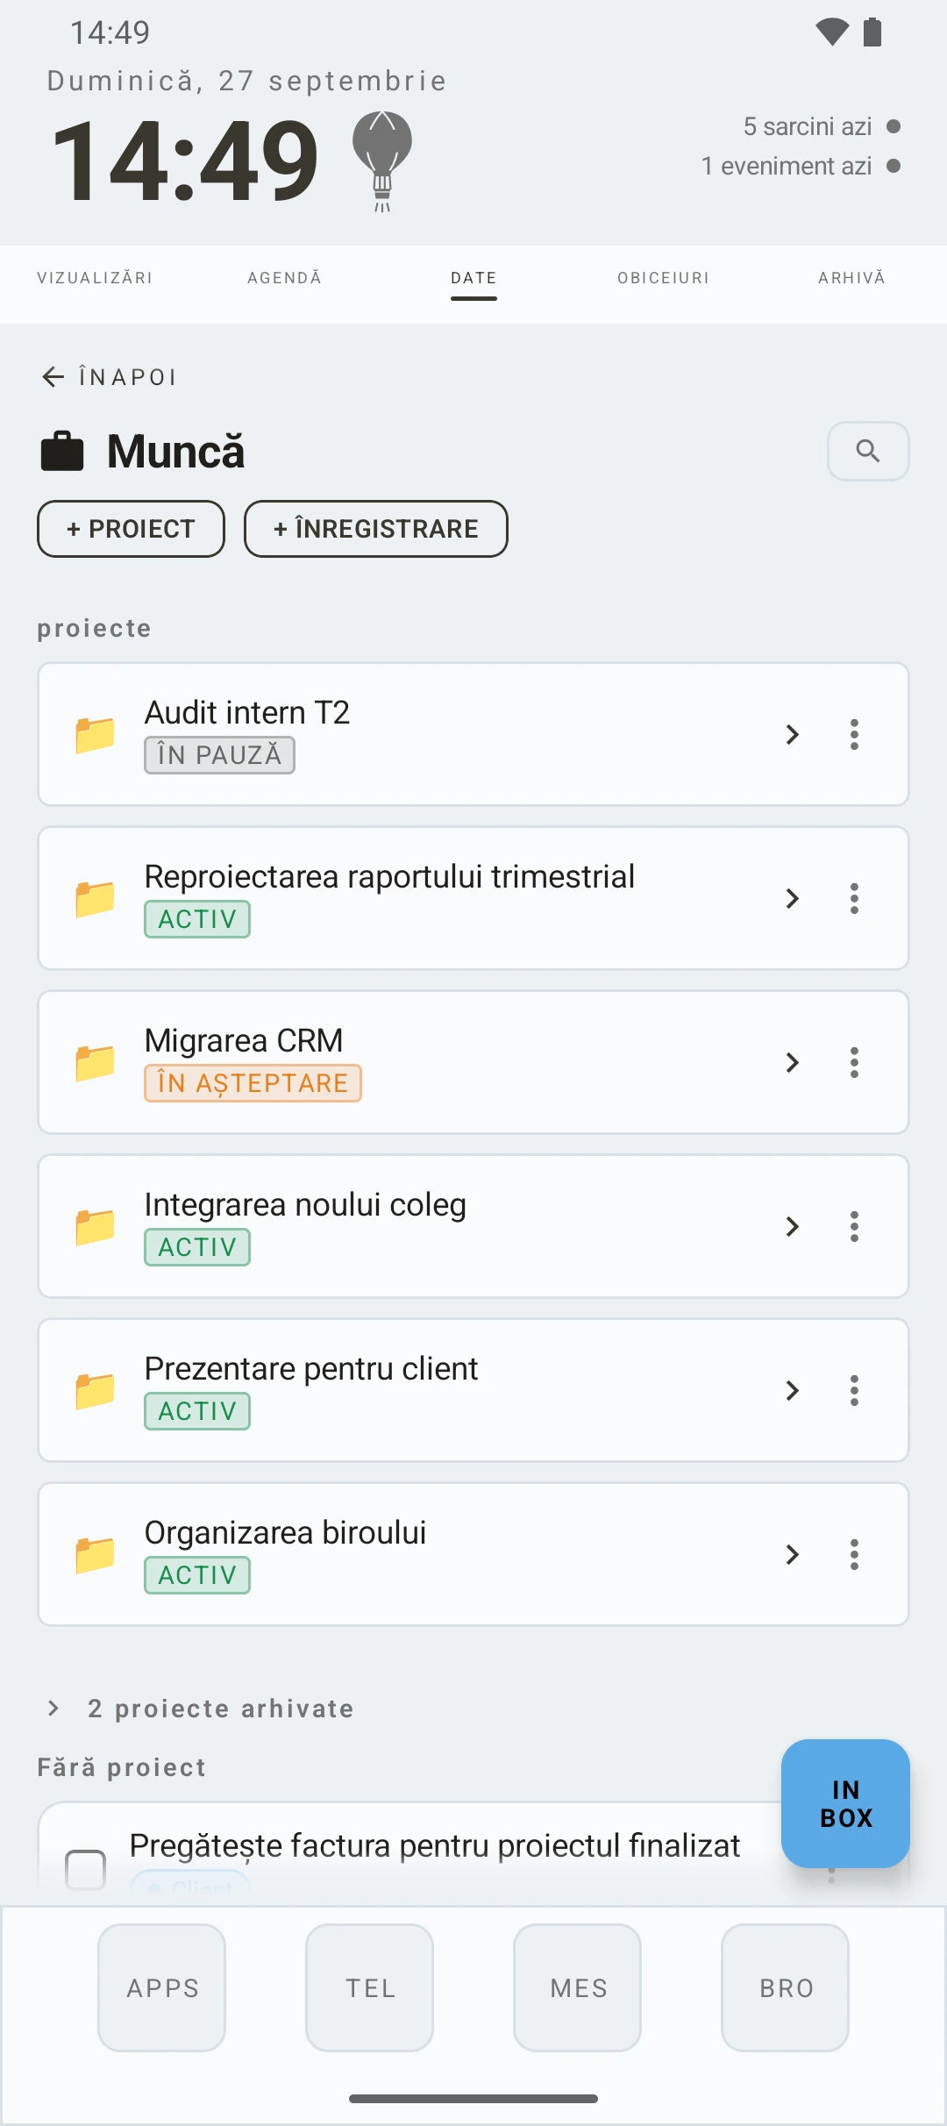947x2126 pixels.
Task: Switch to the Vizualizări tab
Action: click(95, 278)
